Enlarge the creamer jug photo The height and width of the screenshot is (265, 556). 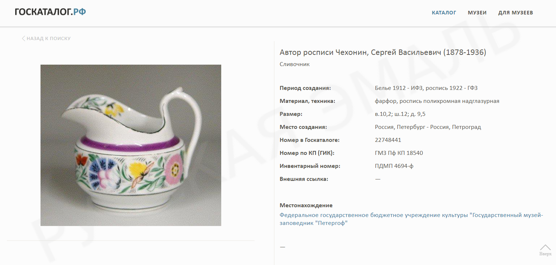[131, 145]
